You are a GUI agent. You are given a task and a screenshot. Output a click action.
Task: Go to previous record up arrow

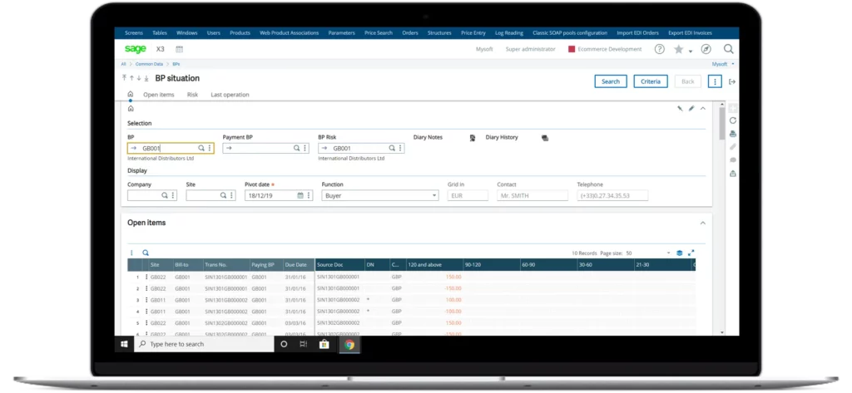pyautogui.click(x=131, y=79)
